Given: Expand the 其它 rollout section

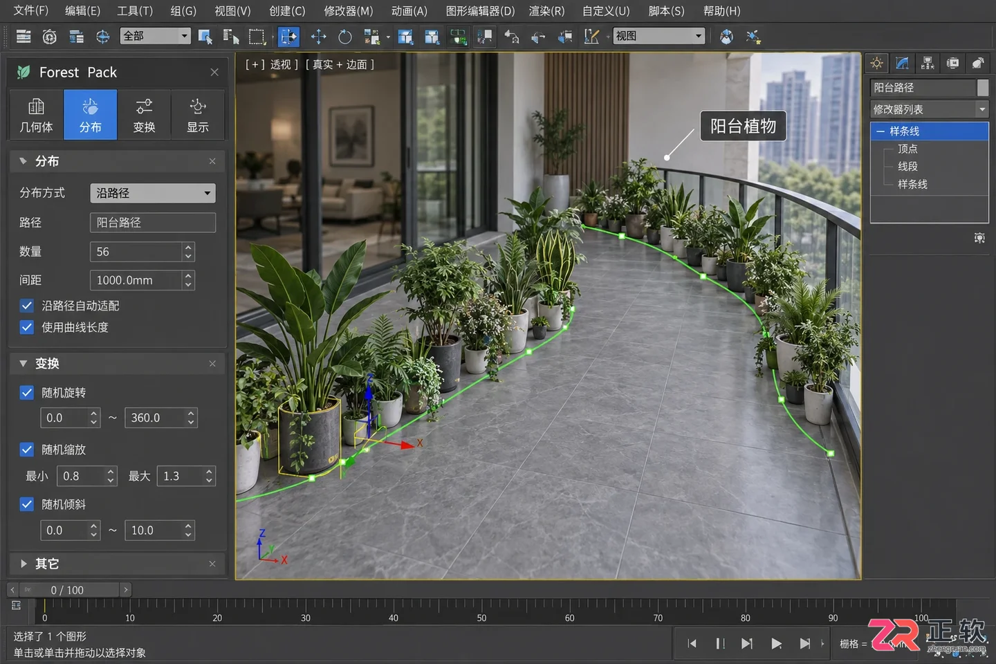Looking at the screenshot, I should point(24,564).
